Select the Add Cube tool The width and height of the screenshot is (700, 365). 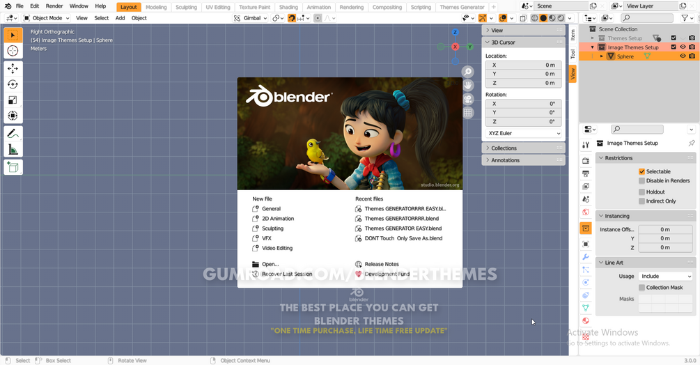pos(13,167)
